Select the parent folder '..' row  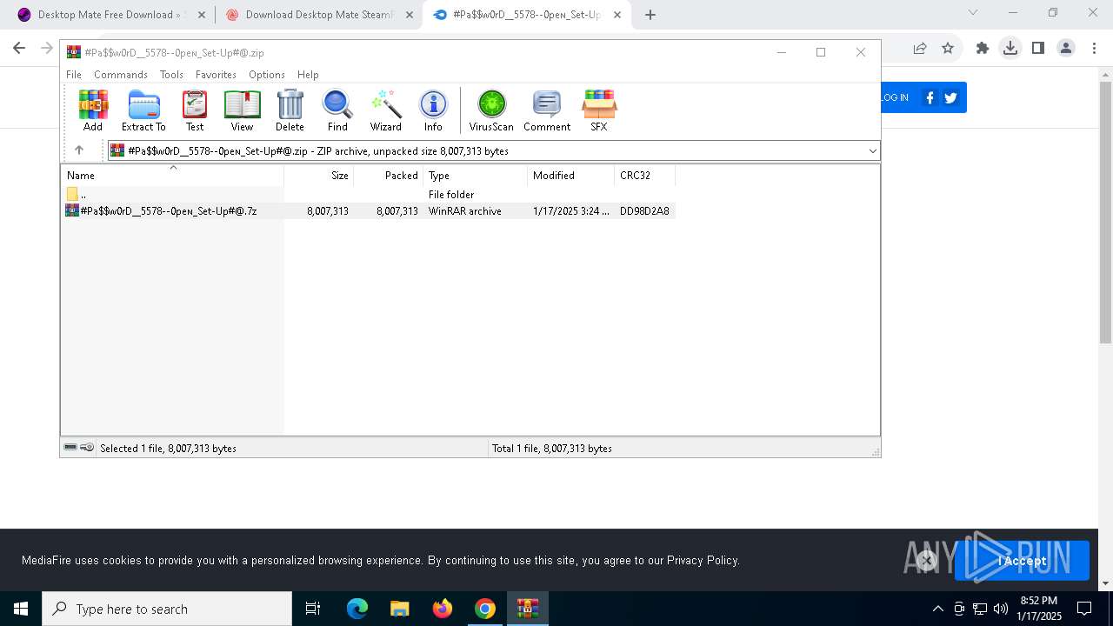pos(369,194)
